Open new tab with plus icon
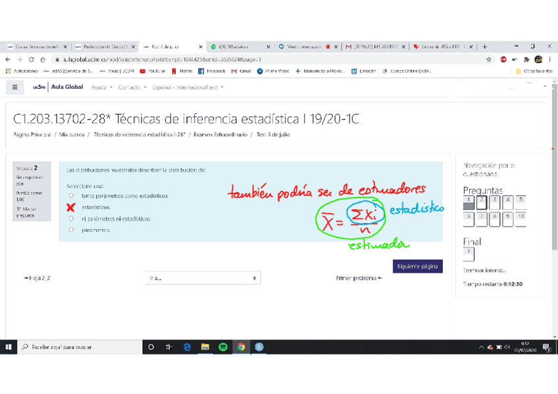The width and height of the screenshot is (558, 394). pyautogui.click(x=484, y=47)
